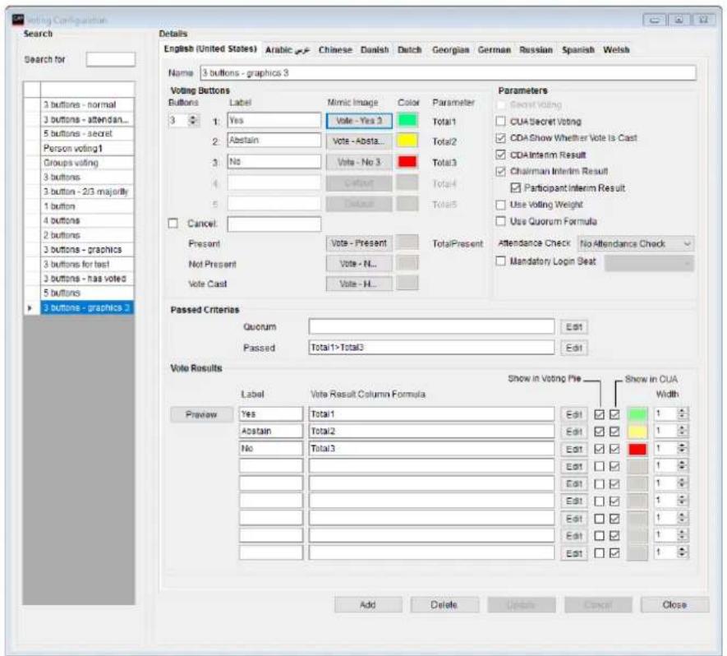Viewport: 727px width, 656px height.
Task: Switch to the Arabic language tab
Action: click(288, 50)
